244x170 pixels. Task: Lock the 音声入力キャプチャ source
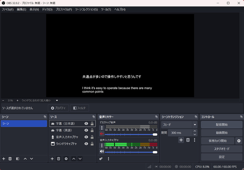coord(92,137)
